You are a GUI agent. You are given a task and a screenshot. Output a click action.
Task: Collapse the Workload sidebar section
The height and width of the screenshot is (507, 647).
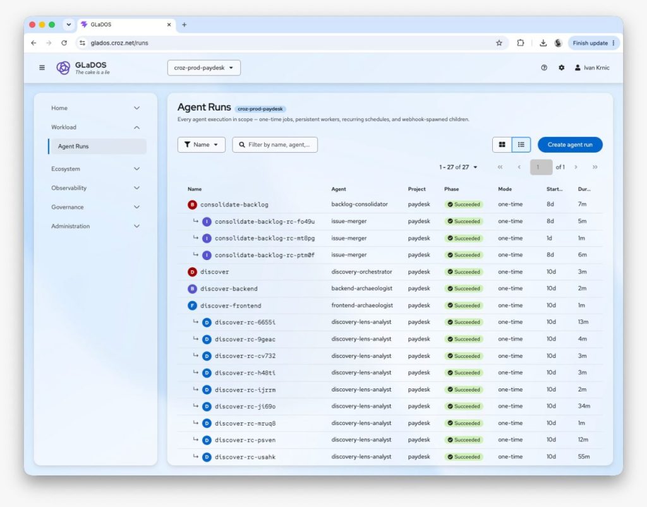tap(95, 128)
